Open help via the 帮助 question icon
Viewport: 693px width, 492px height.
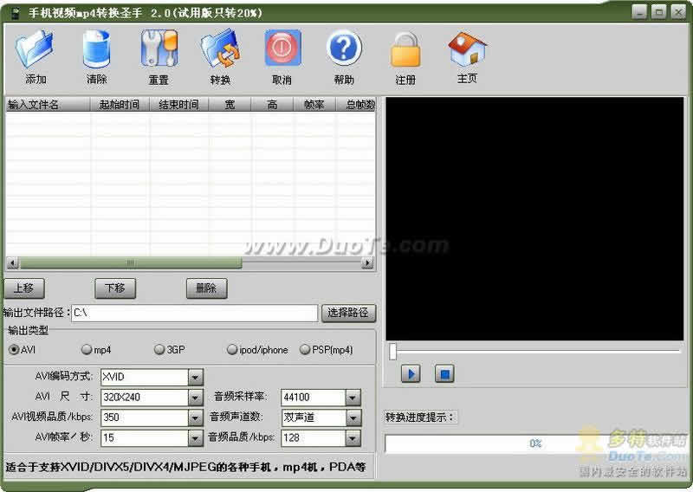[344, 48]
